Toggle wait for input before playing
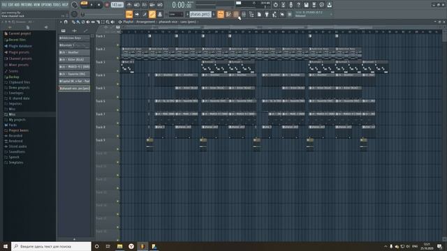The width and height of the screenshot is (447, 251). pos(137,5)
